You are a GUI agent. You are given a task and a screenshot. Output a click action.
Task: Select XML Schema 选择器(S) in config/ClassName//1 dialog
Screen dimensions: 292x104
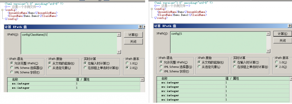[27, 68]
